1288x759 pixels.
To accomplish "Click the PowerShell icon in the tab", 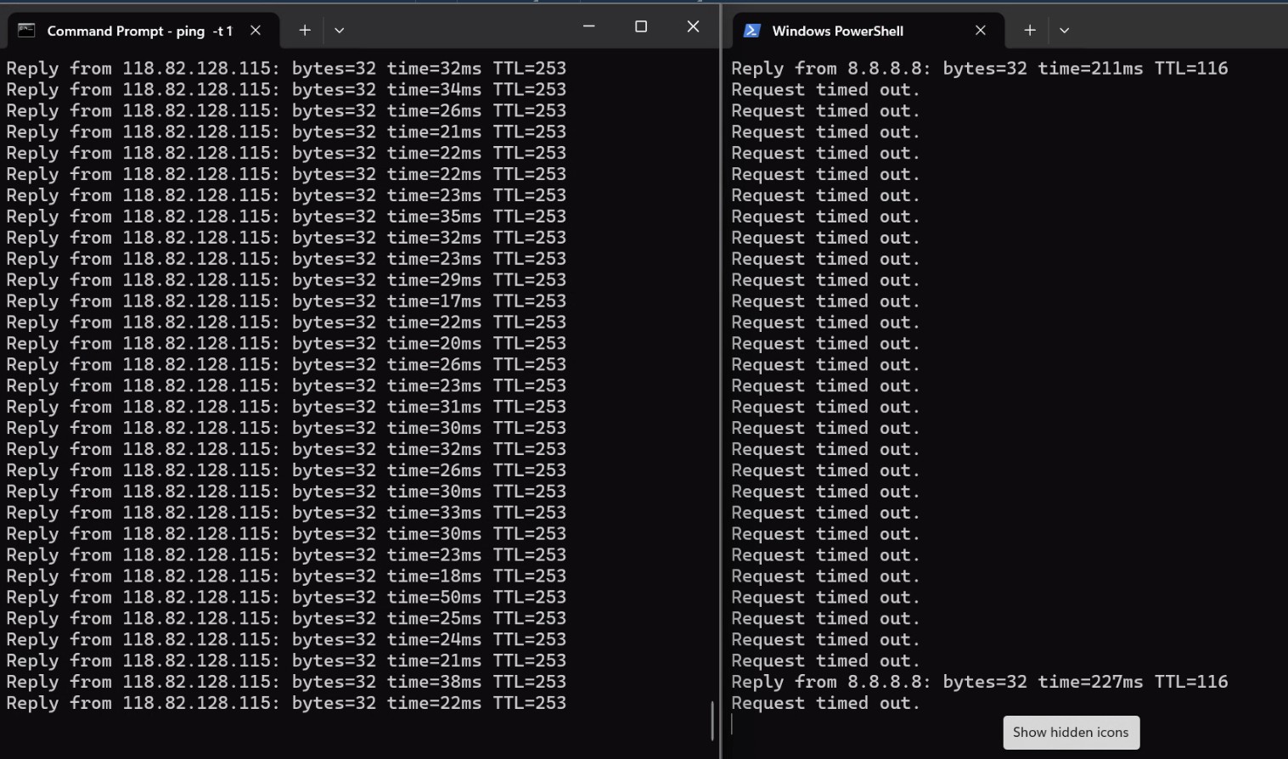I will 751,31.
